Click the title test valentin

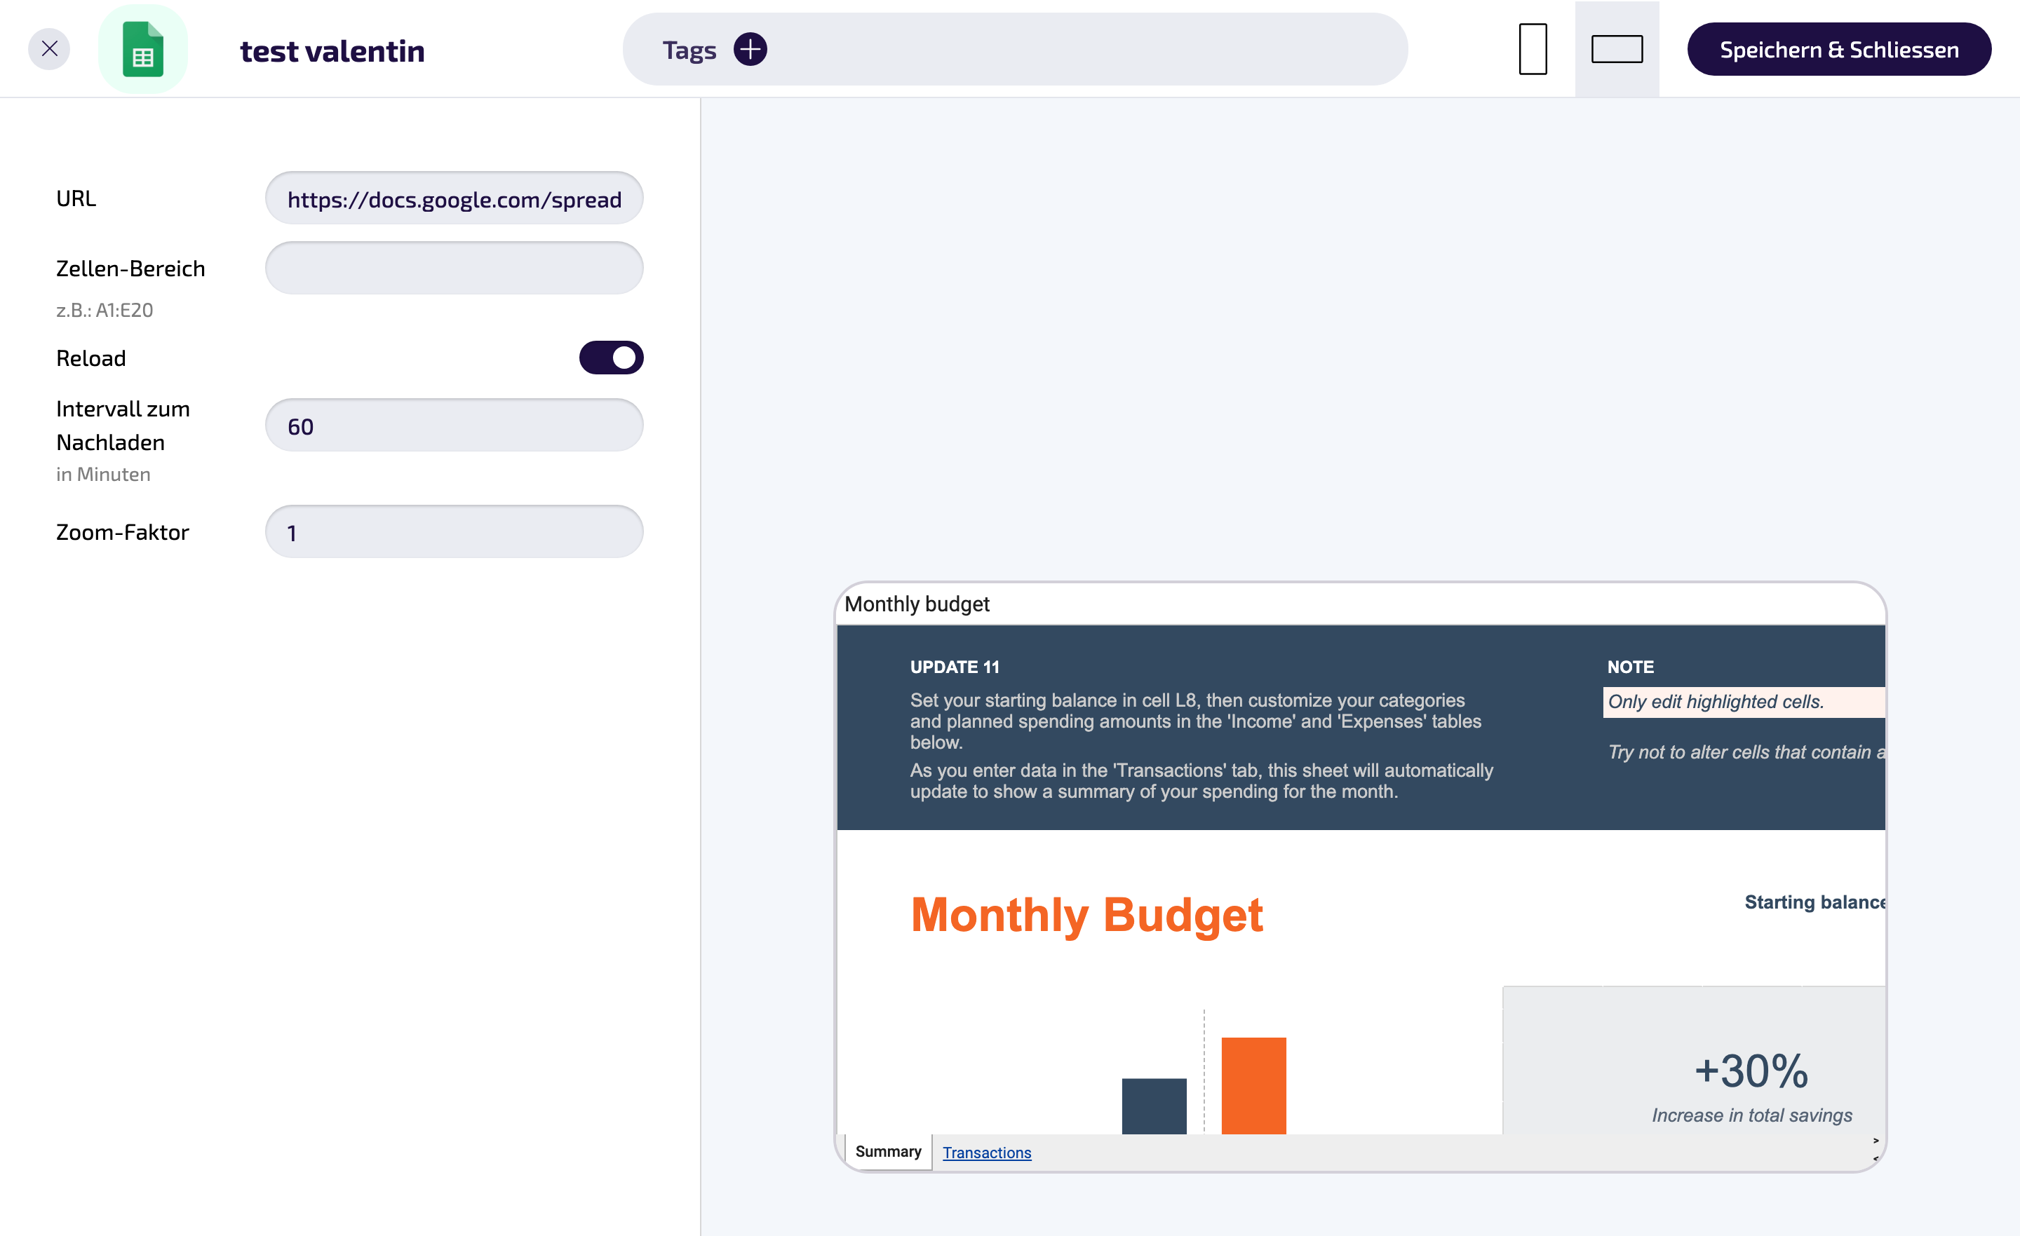point(332,50)
